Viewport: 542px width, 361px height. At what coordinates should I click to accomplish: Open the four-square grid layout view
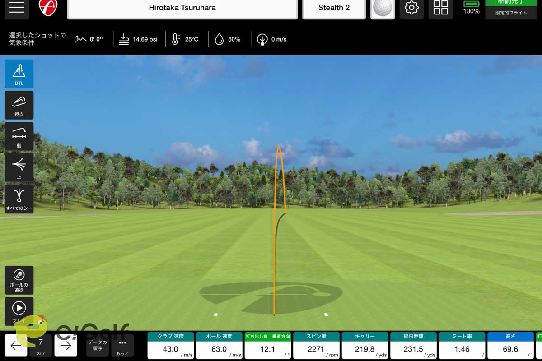(440, 9)
